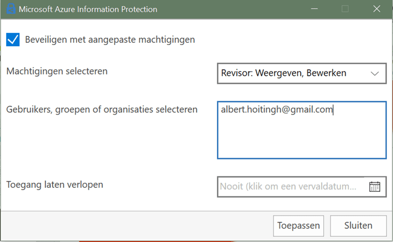Viewport: 393px width, 242px height.
Task: Open the 'Revisor: Weergeven, Bewerken' dropdown
Action: click(291, 73)
